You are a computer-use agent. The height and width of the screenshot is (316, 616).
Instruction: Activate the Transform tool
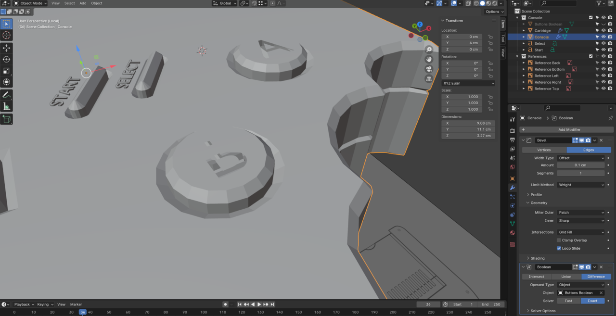pos(7,82)
